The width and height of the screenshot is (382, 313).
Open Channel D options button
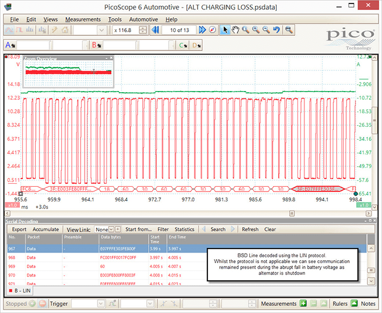[196, 45]
